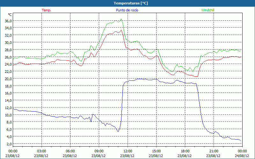Click the green windchill peak near 11:20

coord(121,19)
